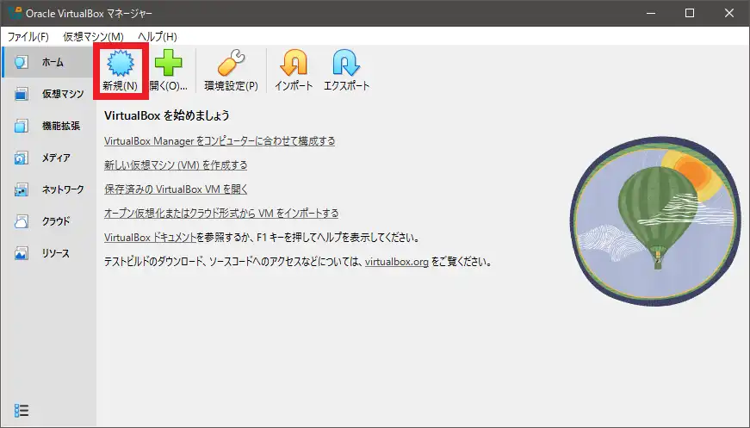Viewport: 750px width, 428px height.
Task: Click the balloon illustration image
Action: [654, 221]
